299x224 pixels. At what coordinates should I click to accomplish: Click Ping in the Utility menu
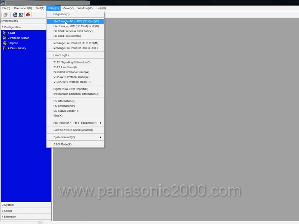click(58, 116)
